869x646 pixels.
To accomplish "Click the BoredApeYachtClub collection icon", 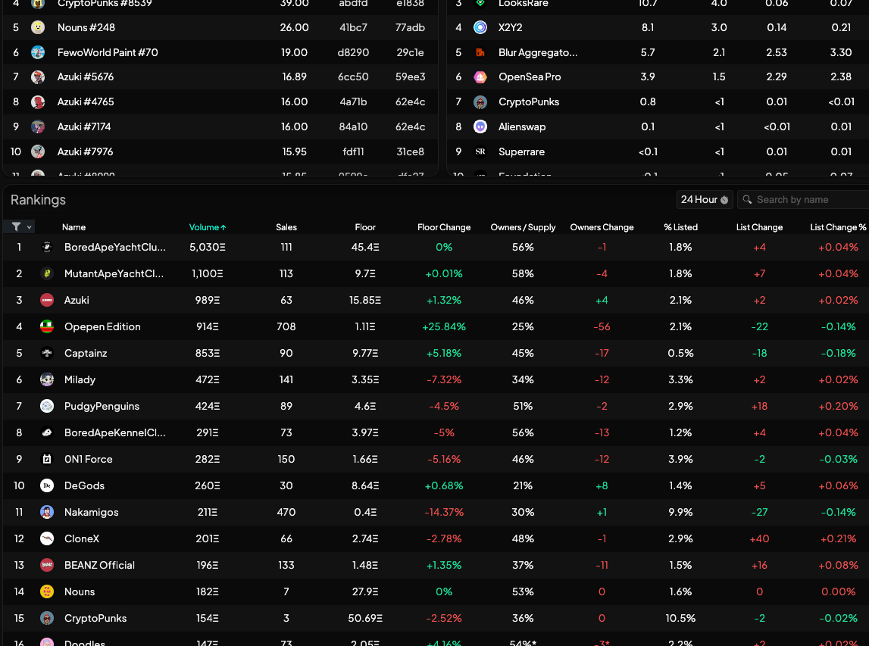I will (x=46, y=247).
